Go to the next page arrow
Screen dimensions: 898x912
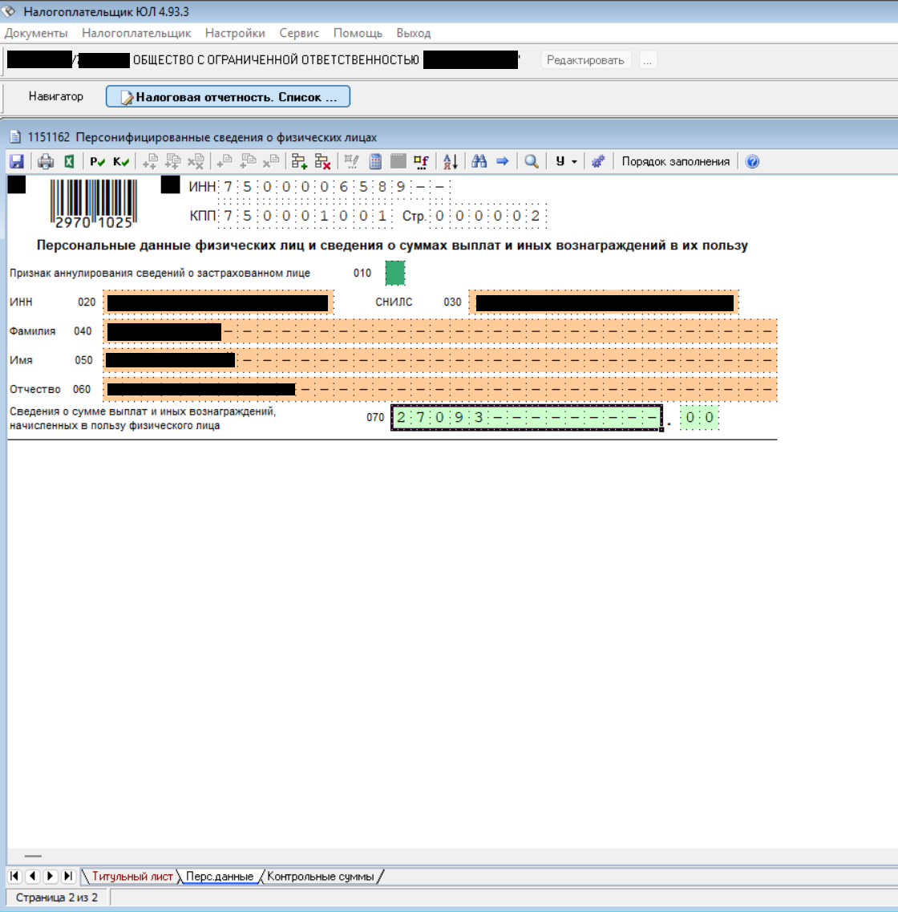51,876
